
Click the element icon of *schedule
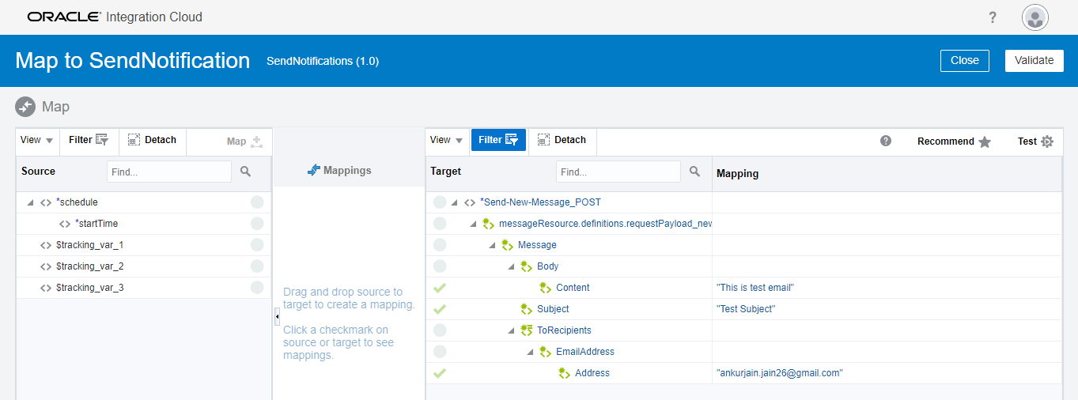point(46,202)
